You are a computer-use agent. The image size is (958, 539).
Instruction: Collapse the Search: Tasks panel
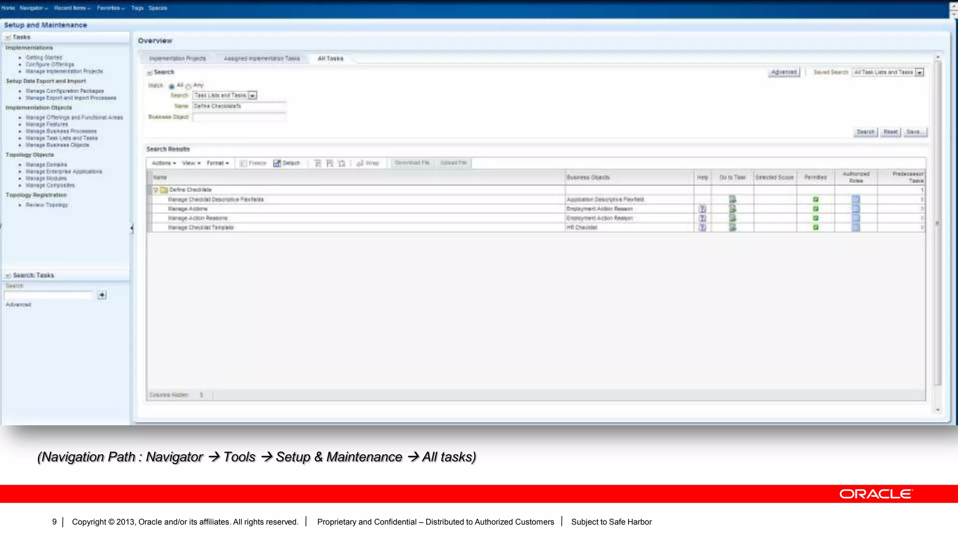[8, 276]
